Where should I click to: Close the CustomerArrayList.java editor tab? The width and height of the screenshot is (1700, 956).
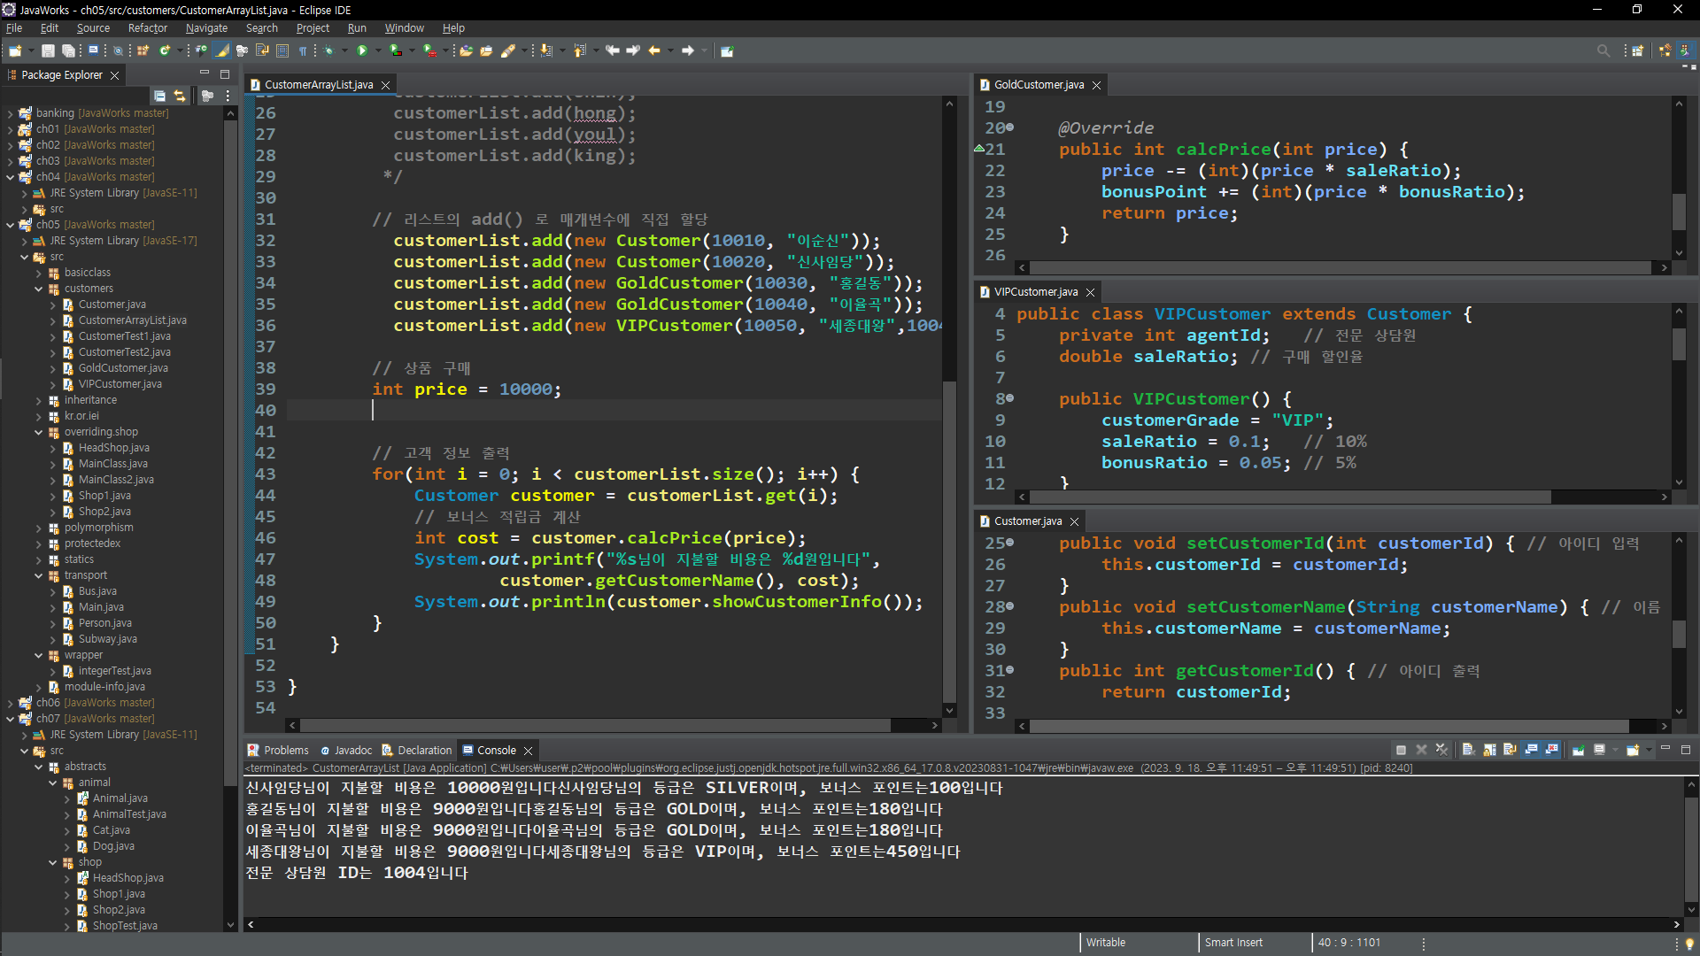tap(385, 85)
